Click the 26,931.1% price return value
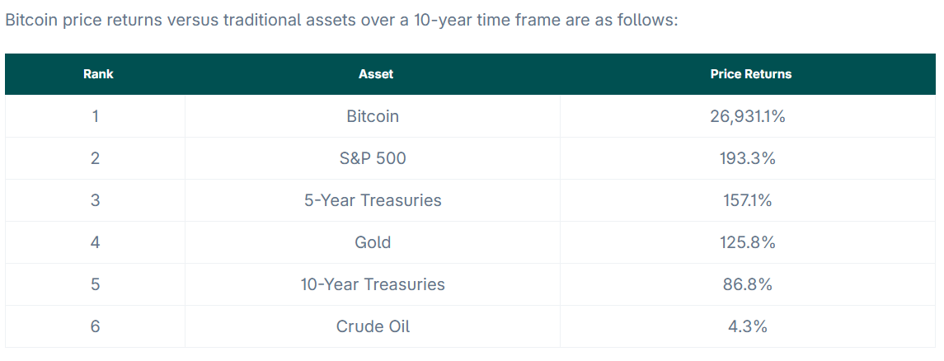Viewport: 944px width, 361px height. (748, 116)
